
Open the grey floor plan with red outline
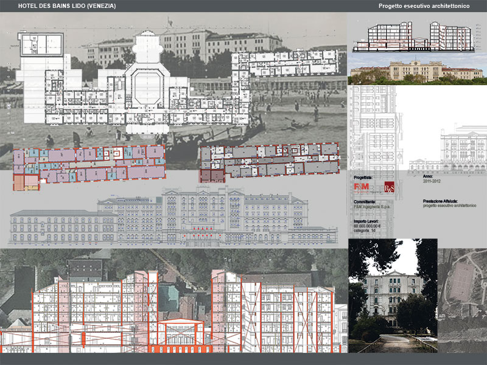point(269,162)
